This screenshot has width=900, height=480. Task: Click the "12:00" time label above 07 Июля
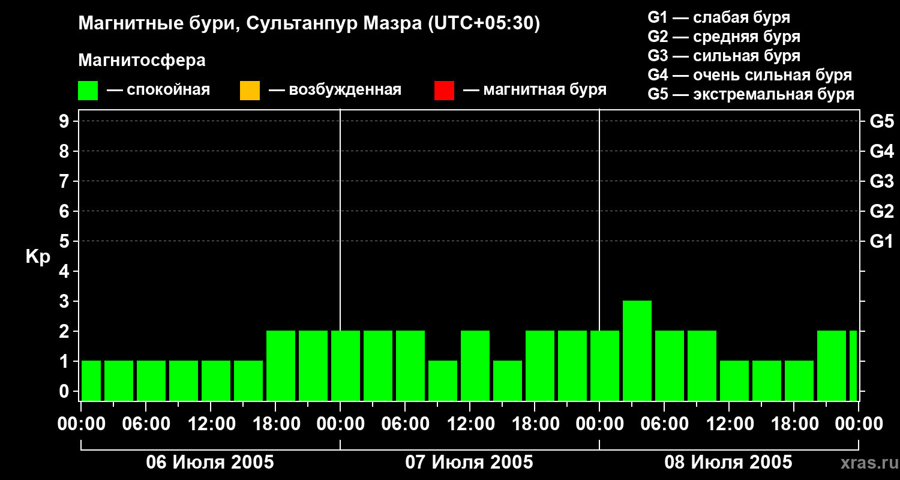(x=470, y=424)
